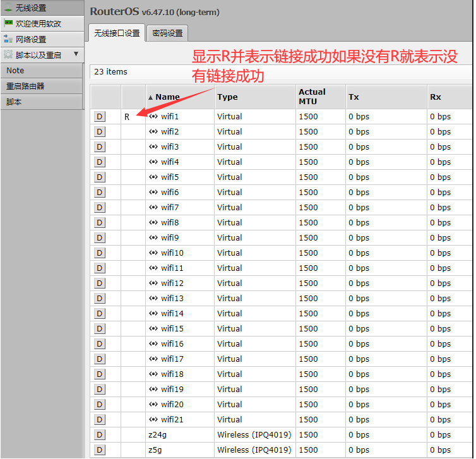Switch to the 密码设置 tab

click(x=167, y=33)
